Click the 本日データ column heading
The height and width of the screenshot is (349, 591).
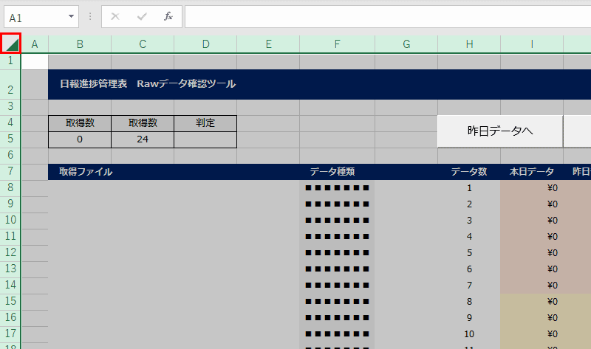coord(531,171)
